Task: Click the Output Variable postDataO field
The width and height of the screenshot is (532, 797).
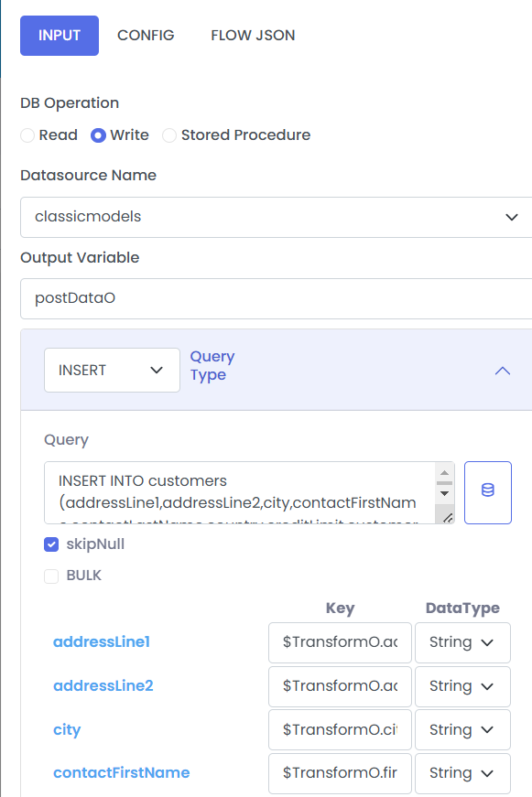Action: 277,298
